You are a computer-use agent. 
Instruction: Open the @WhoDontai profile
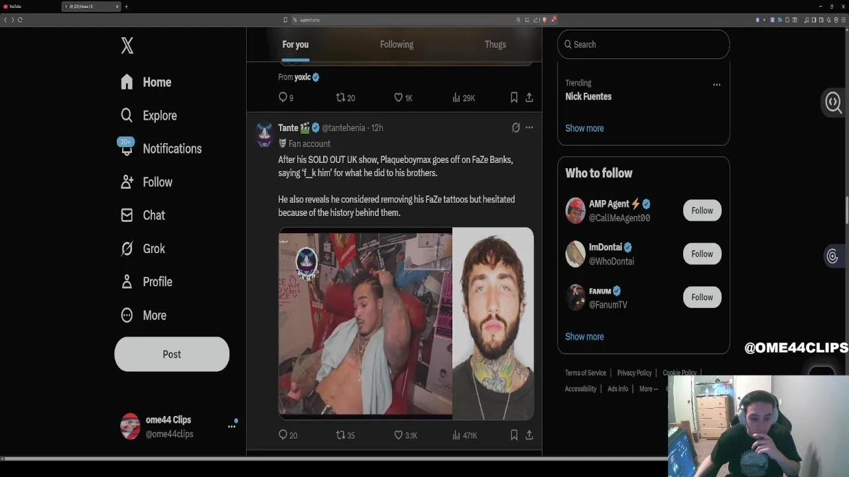click(x=612, y=262)
